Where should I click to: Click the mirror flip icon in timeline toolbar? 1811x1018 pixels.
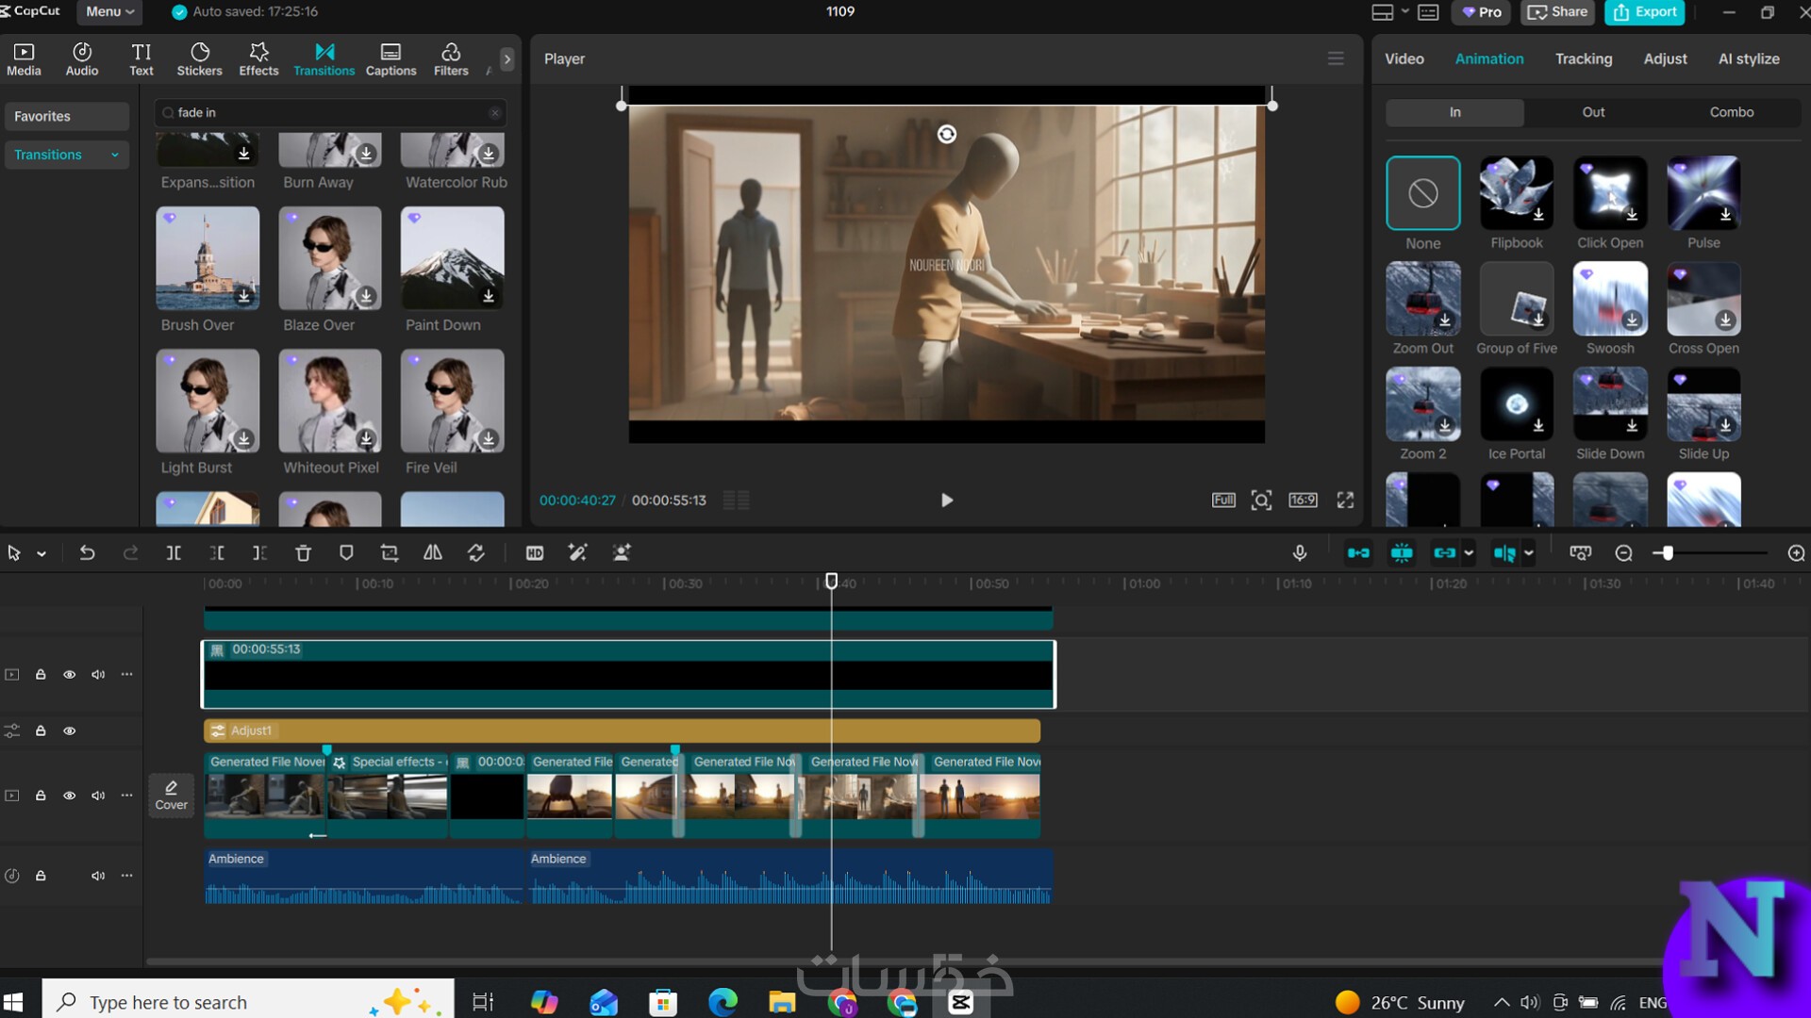pyautogui.click(x=432, y=553)
